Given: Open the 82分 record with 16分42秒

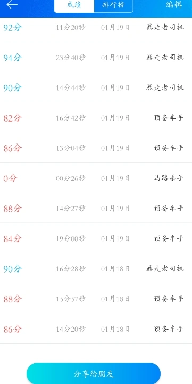Looking at the screenshot, I should [x=96, y=118].
